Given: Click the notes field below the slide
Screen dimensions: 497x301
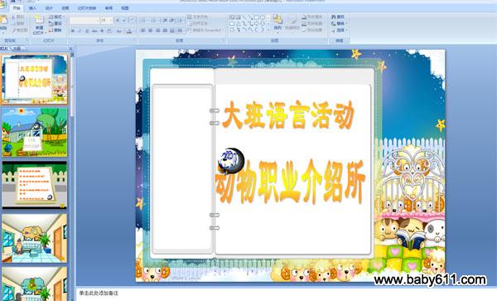Looking at the screenshot, I should click(285, 294).
